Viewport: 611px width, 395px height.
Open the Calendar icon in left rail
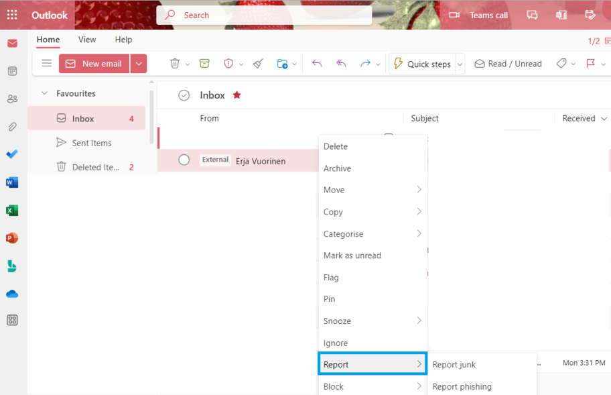coord(12,71)
